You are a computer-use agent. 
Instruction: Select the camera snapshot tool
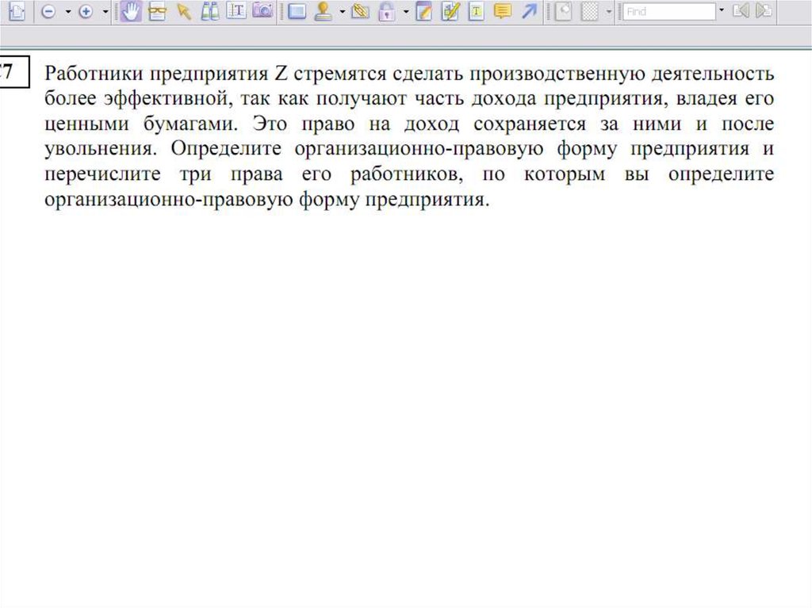[262, 11]
